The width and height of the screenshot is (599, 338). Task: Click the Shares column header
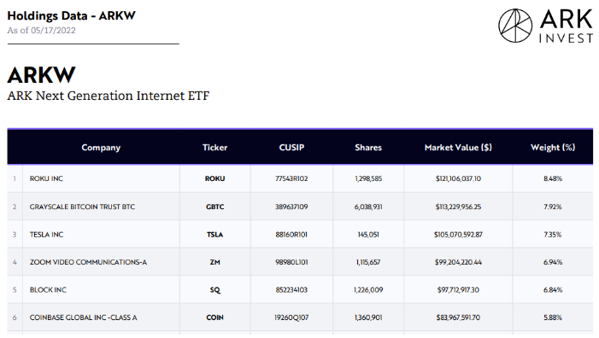(x=368, y=148)
